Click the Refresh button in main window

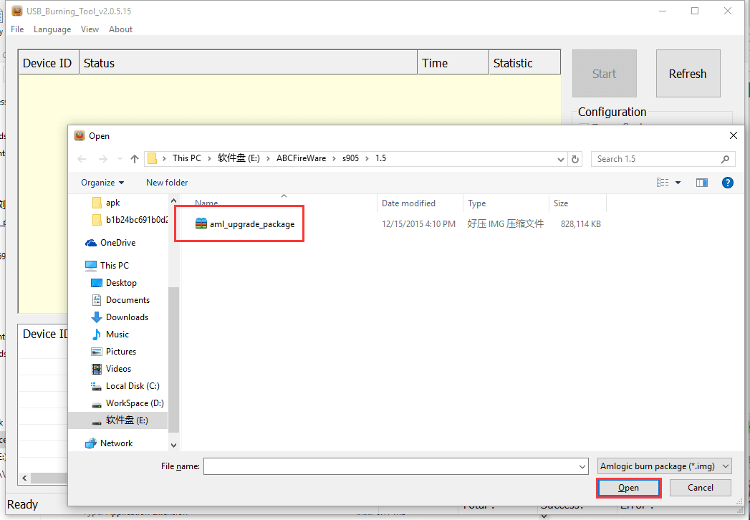point(688,74)
